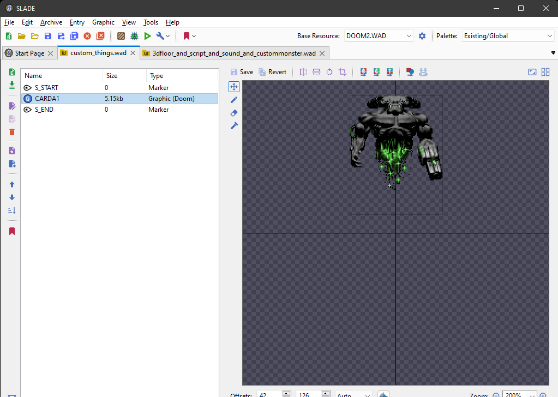558x397 pixels.
Task: Import files with the green download arrow icon
Action: pyautogui.click(x=12, y=86)
